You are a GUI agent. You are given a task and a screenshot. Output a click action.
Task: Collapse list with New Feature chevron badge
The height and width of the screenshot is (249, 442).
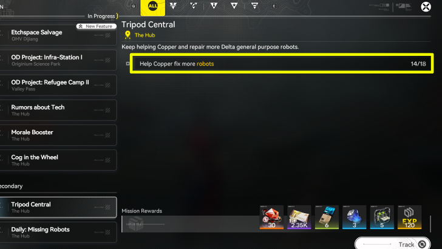97,26
